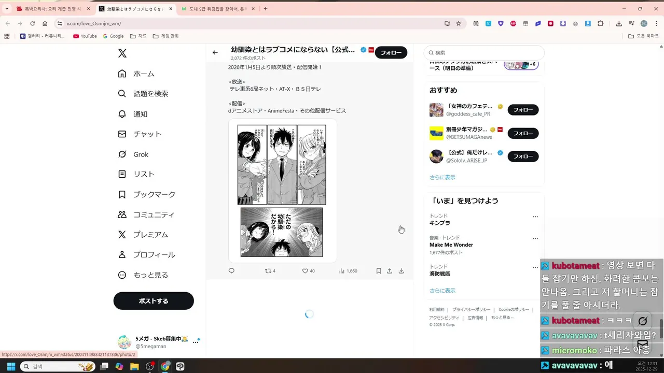Open the 海防戦艦 trend
This screenshot has width=664, height=373.
click(x=440, y=274)
